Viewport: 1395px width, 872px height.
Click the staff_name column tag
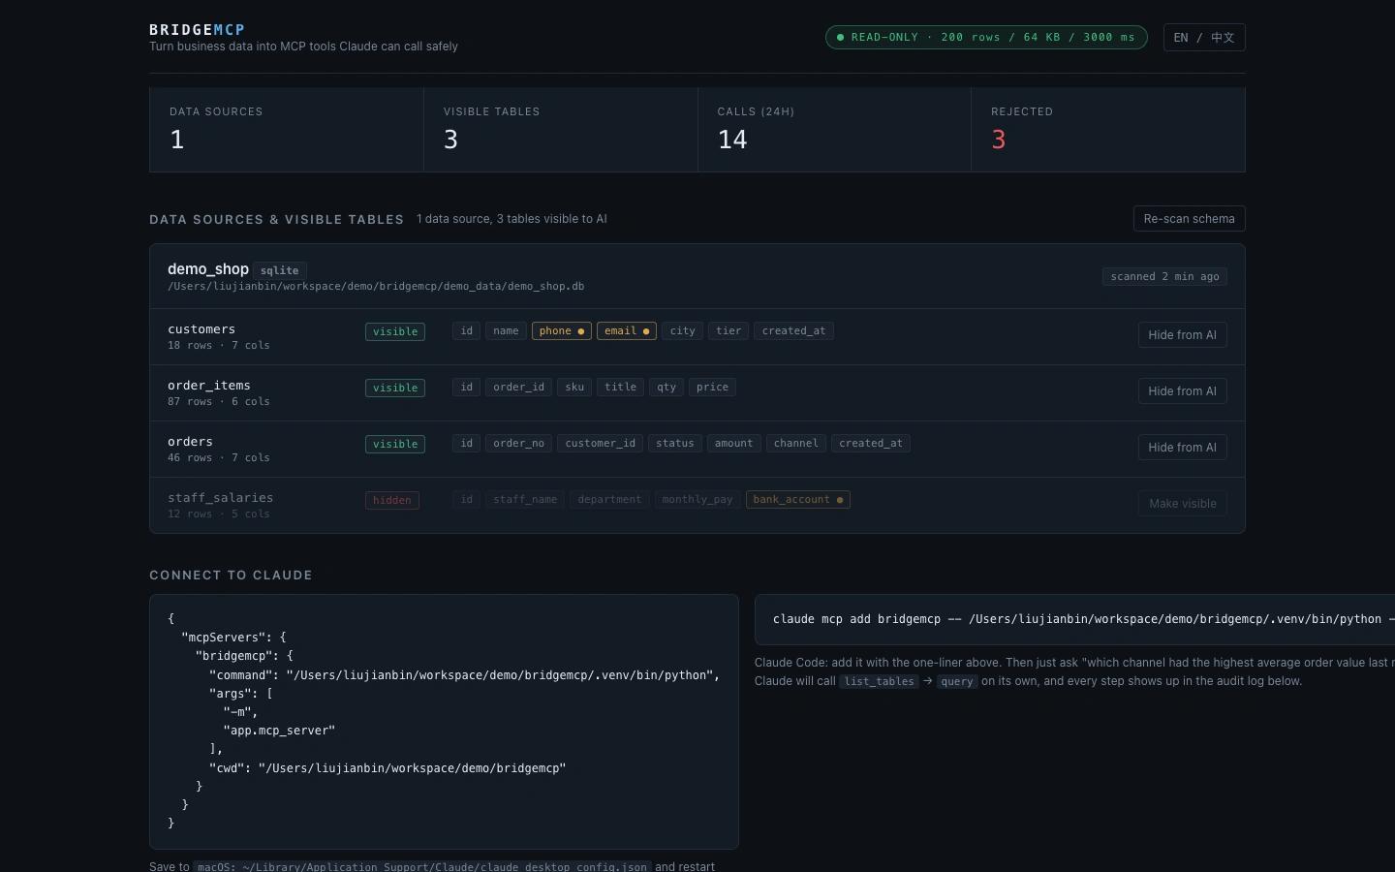[525, 500]
